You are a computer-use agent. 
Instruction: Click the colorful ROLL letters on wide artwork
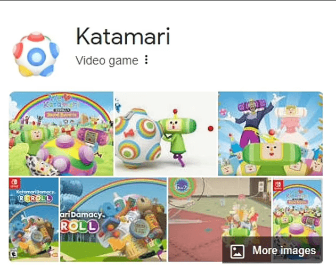[x=80, y=227]
